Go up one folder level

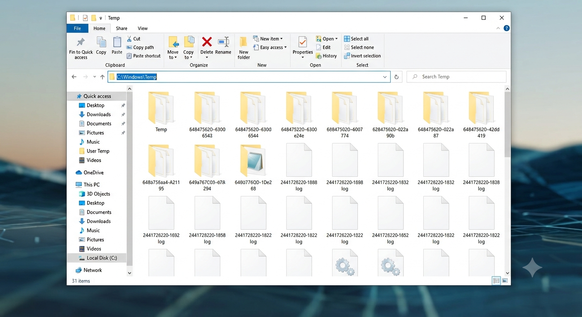coord(103,77)
